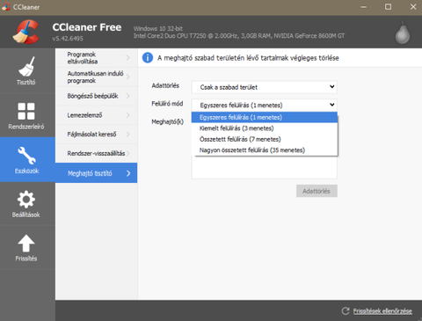This screenshot has height=321, width=422.
Task: Open Programok eltávolítása tool
Action: [97, 58]
